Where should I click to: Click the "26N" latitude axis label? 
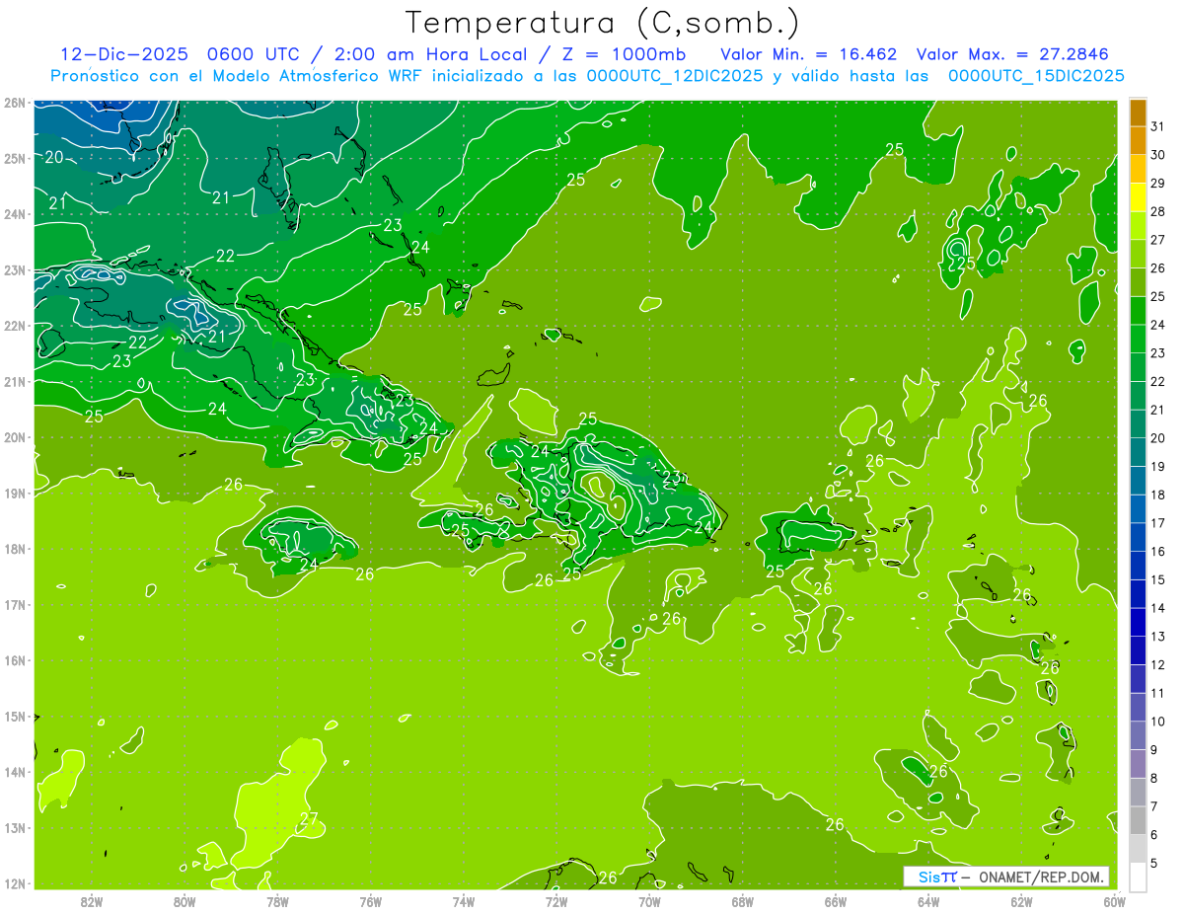click(15, 103)
